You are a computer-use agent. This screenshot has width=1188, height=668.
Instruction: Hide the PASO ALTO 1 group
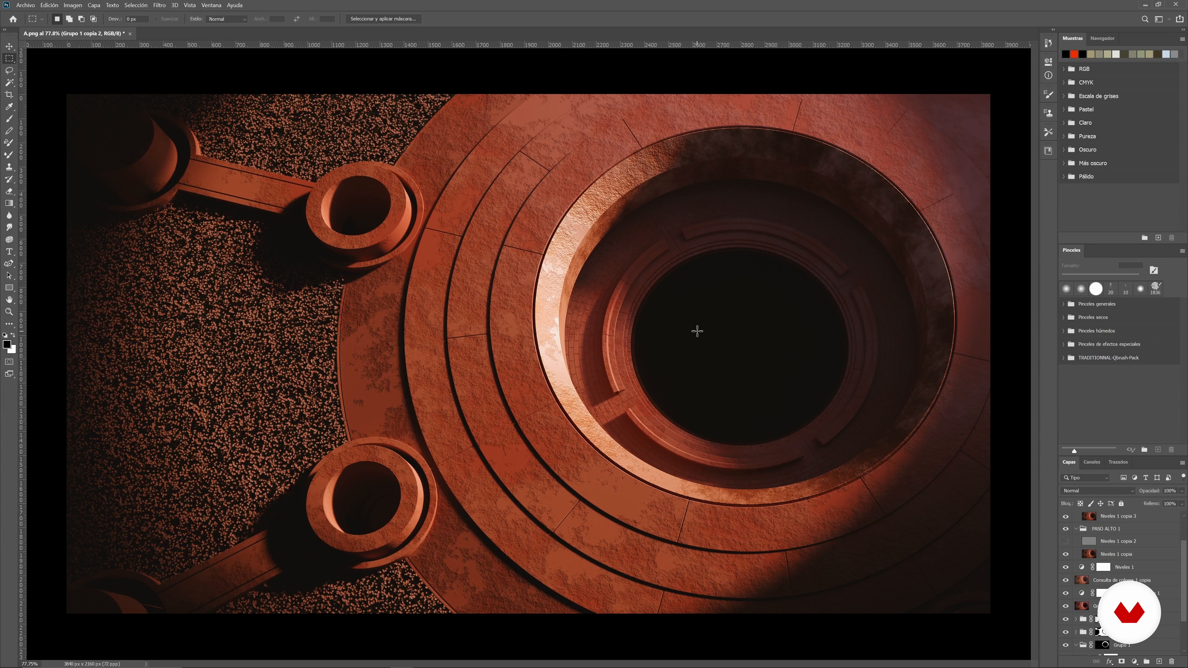pos(1065,529)
